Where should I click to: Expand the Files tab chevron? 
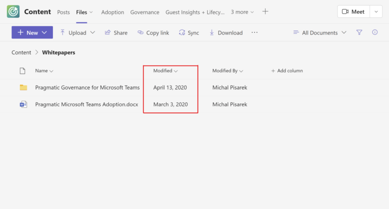[91, 12]
